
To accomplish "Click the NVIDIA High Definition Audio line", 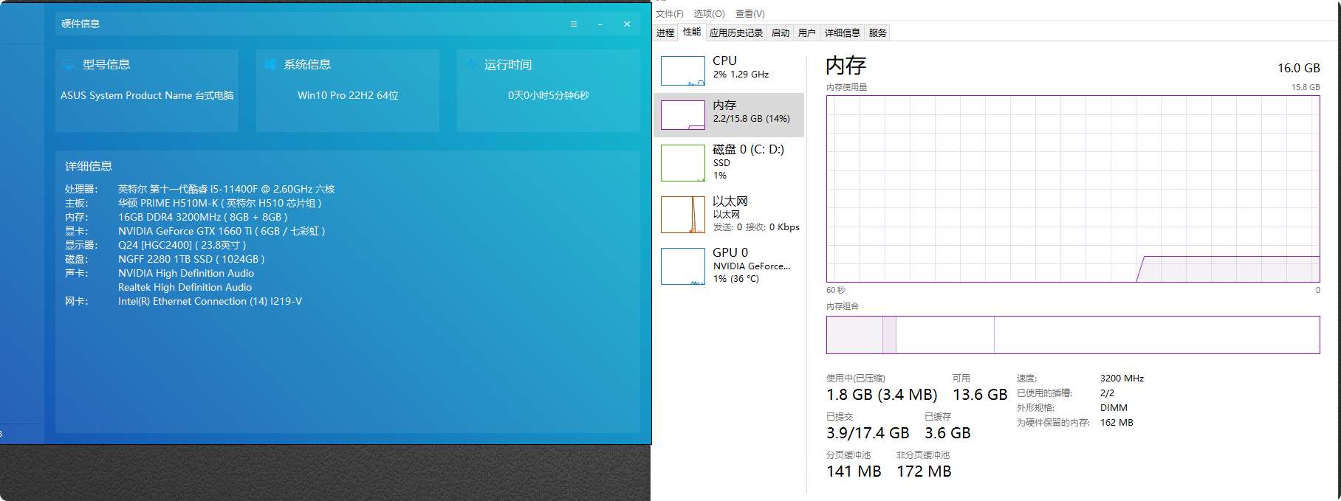I will (186, 273).
